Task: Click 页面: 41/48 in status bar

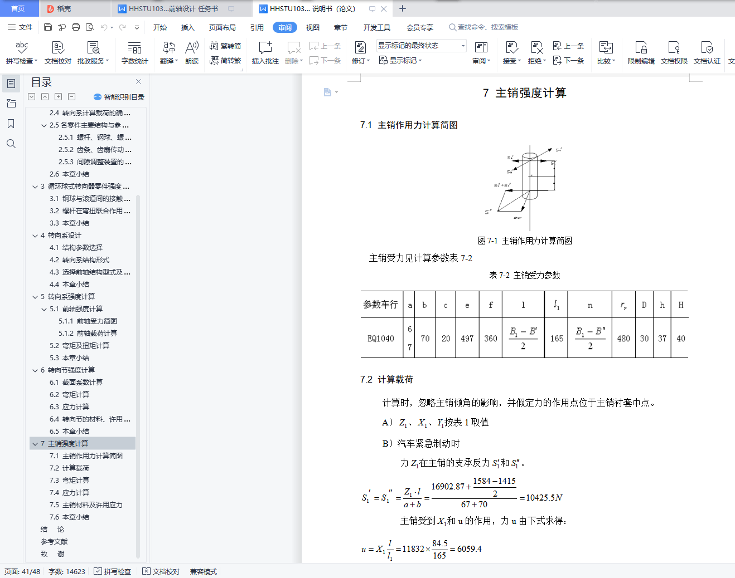Action: point(22,571)
